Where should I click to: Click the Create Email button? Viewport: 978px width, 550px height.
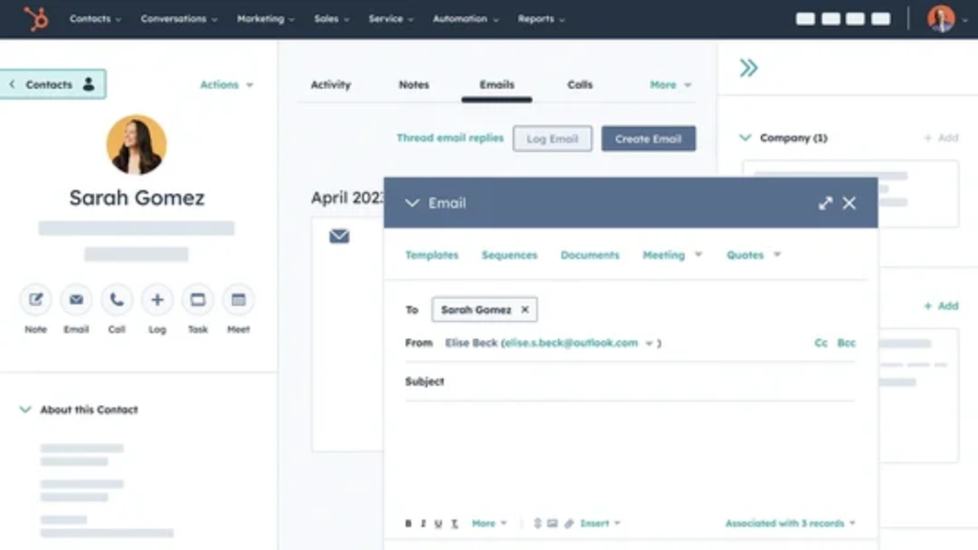pyautogui.click(x=648, y=137)
